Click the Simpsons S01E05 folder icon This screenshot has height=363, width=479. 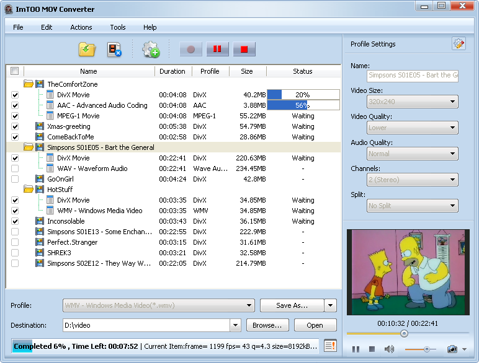[29, 147]
